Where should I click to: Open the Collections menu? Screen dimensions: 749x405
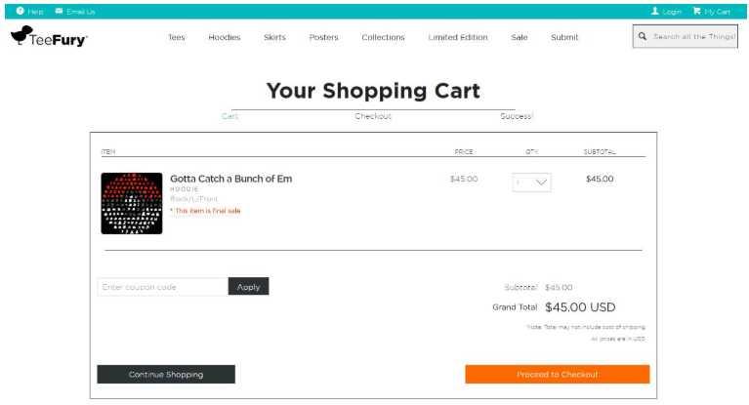383,37
